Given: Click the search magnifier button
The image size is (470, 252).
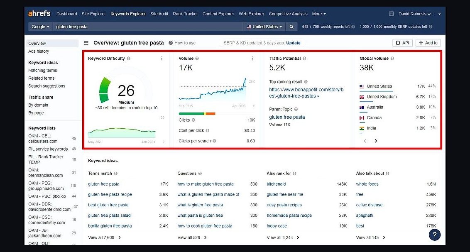Looking at the screenshot, I should [291, 27].
